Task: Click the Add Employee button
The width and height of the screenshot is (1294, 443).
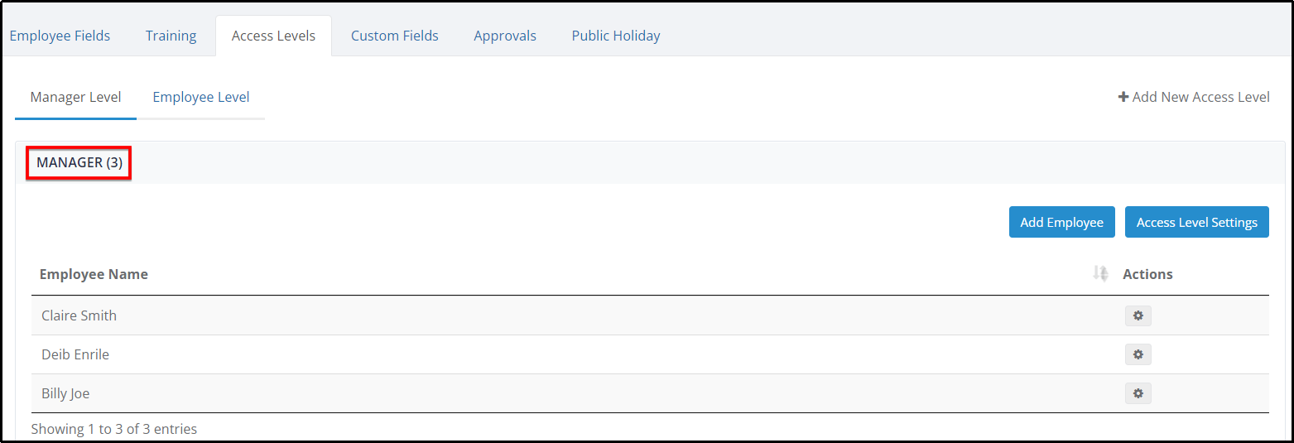Action: [x=1062, y=222]
